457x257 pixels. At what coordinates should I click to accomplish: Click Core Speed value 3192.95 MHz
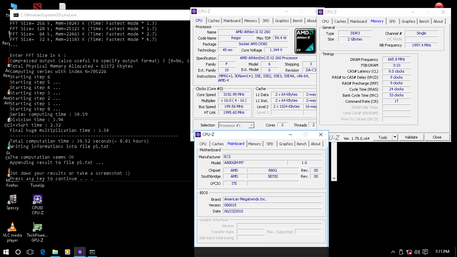(x=234, y=95)
